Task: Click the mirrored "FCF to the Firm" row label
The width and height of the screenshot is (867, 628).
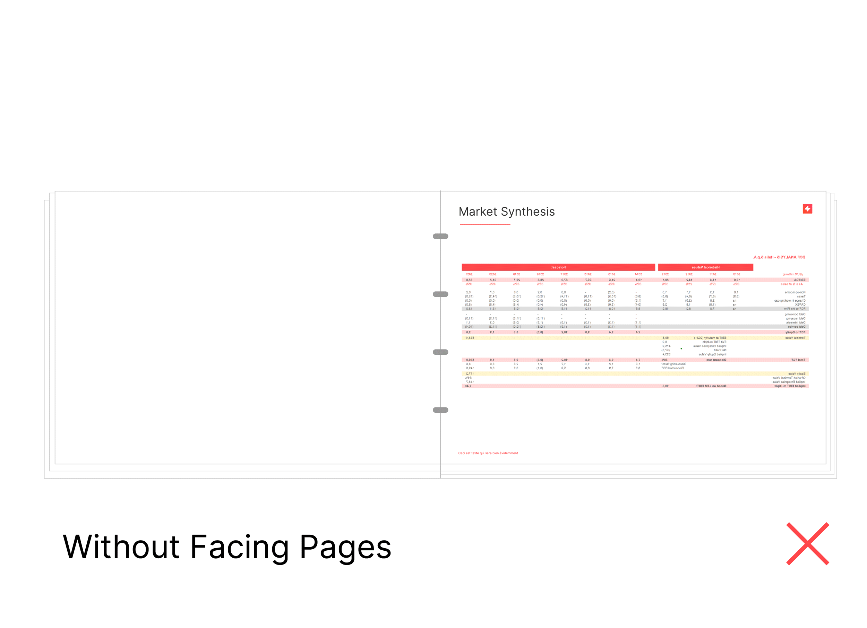Action: pyautogui.click(x=795, y=309)
